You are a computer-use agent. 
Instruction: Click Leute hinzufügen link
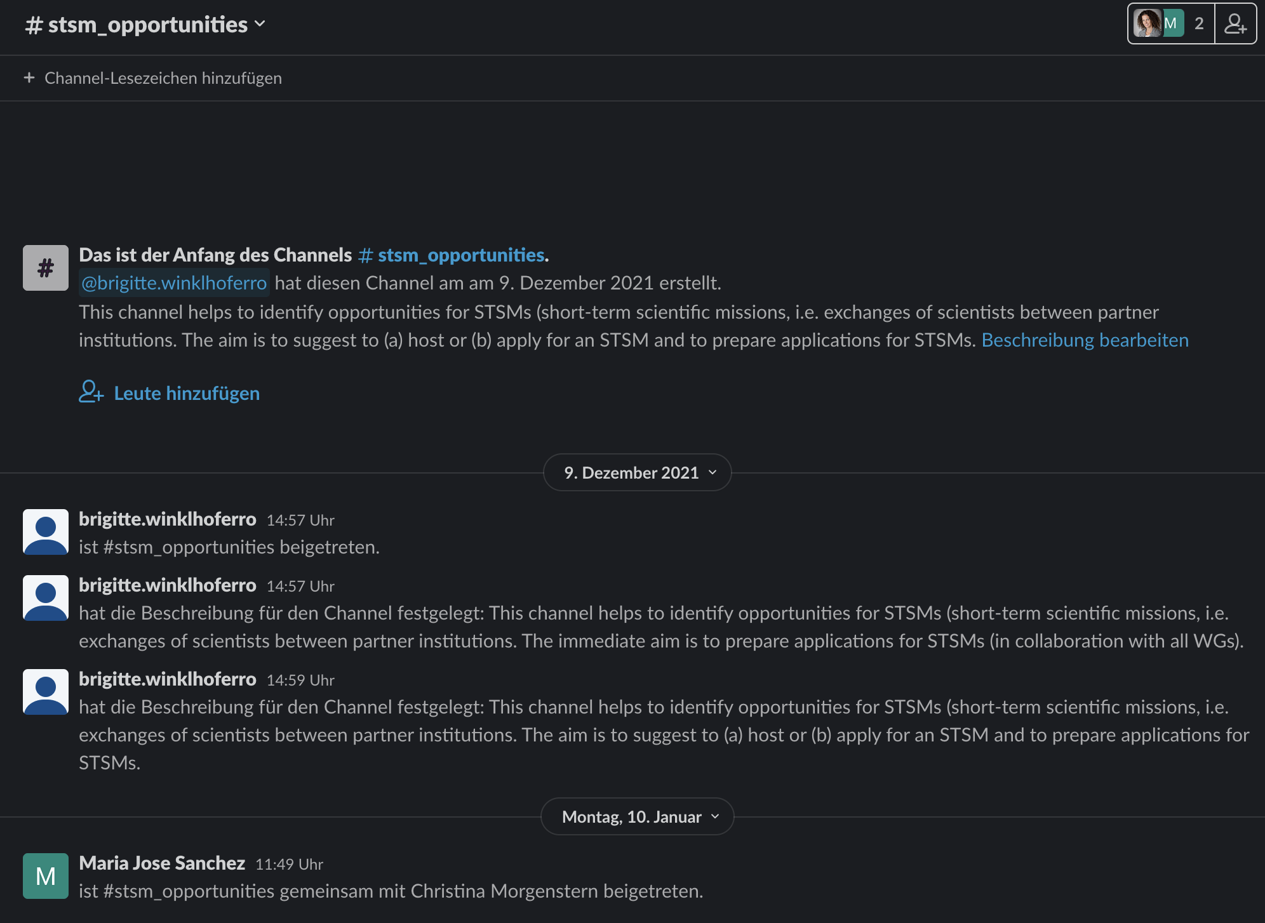point(187,394)
